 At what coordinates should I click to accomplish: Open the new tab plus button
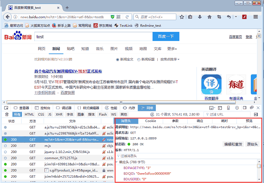coord(67,8)
